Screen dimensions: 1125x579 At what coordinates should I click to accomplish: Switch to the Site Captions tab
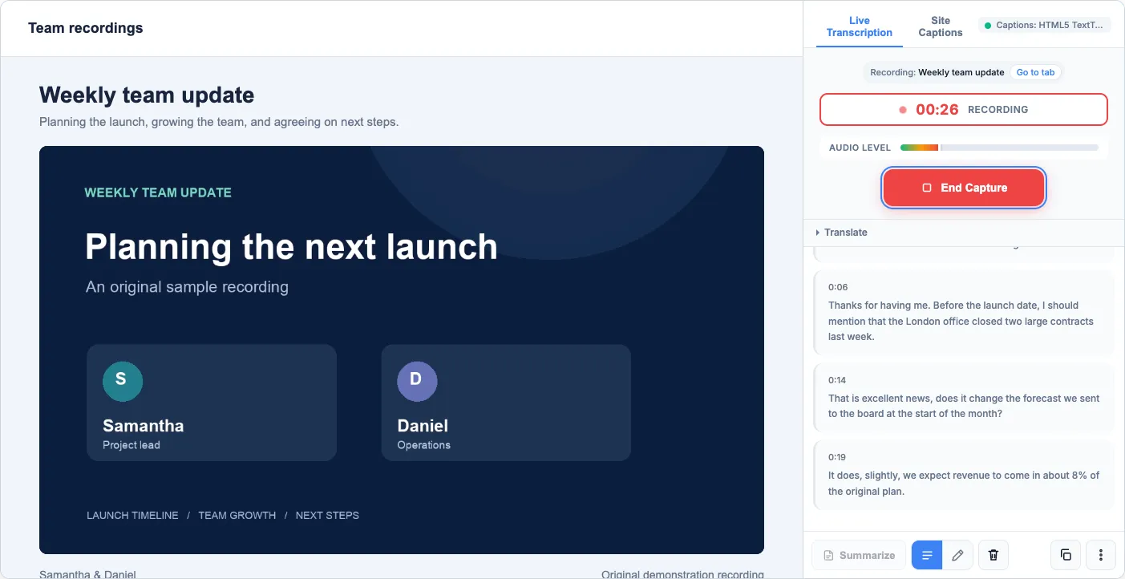point(941,26)
